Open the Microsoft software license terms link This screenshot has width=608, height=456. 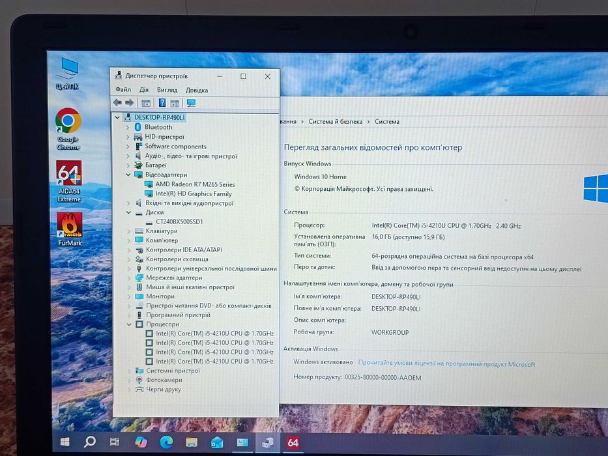[446, 363]
